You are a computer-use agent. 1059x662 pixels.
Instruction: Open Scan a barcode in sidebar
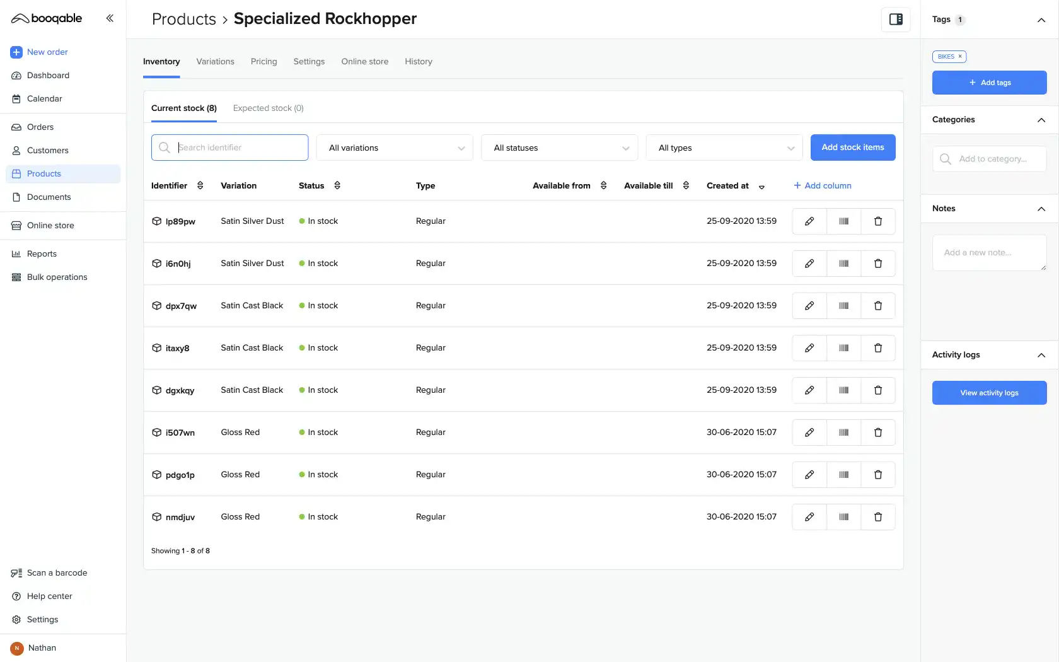click(x=57, y=572)
